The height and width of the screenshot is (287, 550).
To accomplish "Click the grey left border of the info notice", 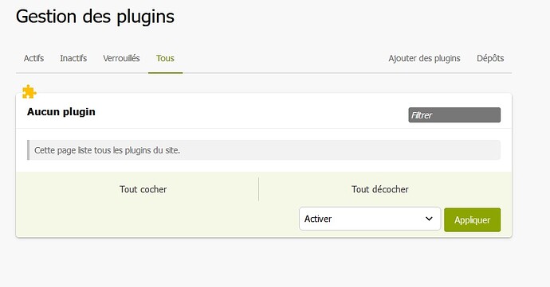I will coord(28,150).
